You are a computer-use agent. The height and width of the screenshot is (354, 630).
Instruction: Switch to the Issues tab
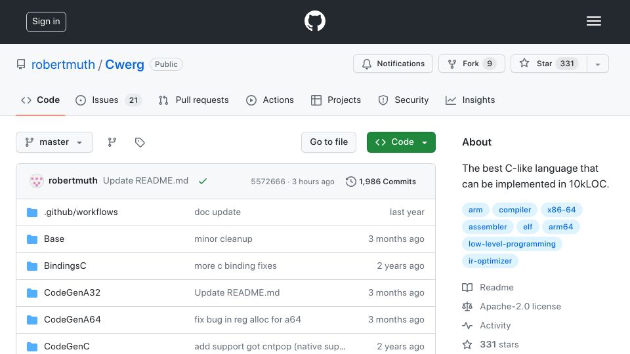tap(108, 100)
